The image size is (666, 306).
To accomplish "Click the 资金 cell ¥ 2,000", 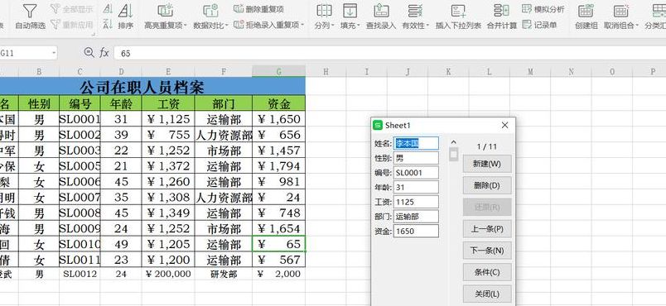I will (x=278, y=274).
